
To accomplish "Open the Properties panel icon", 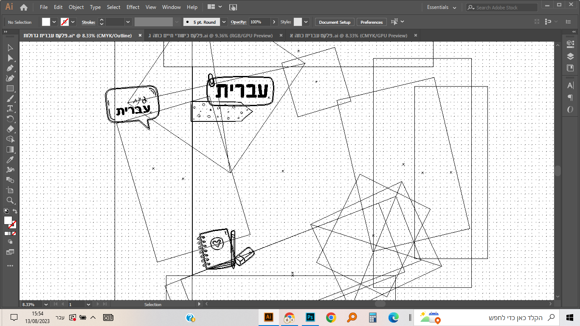I will (570, 45).
